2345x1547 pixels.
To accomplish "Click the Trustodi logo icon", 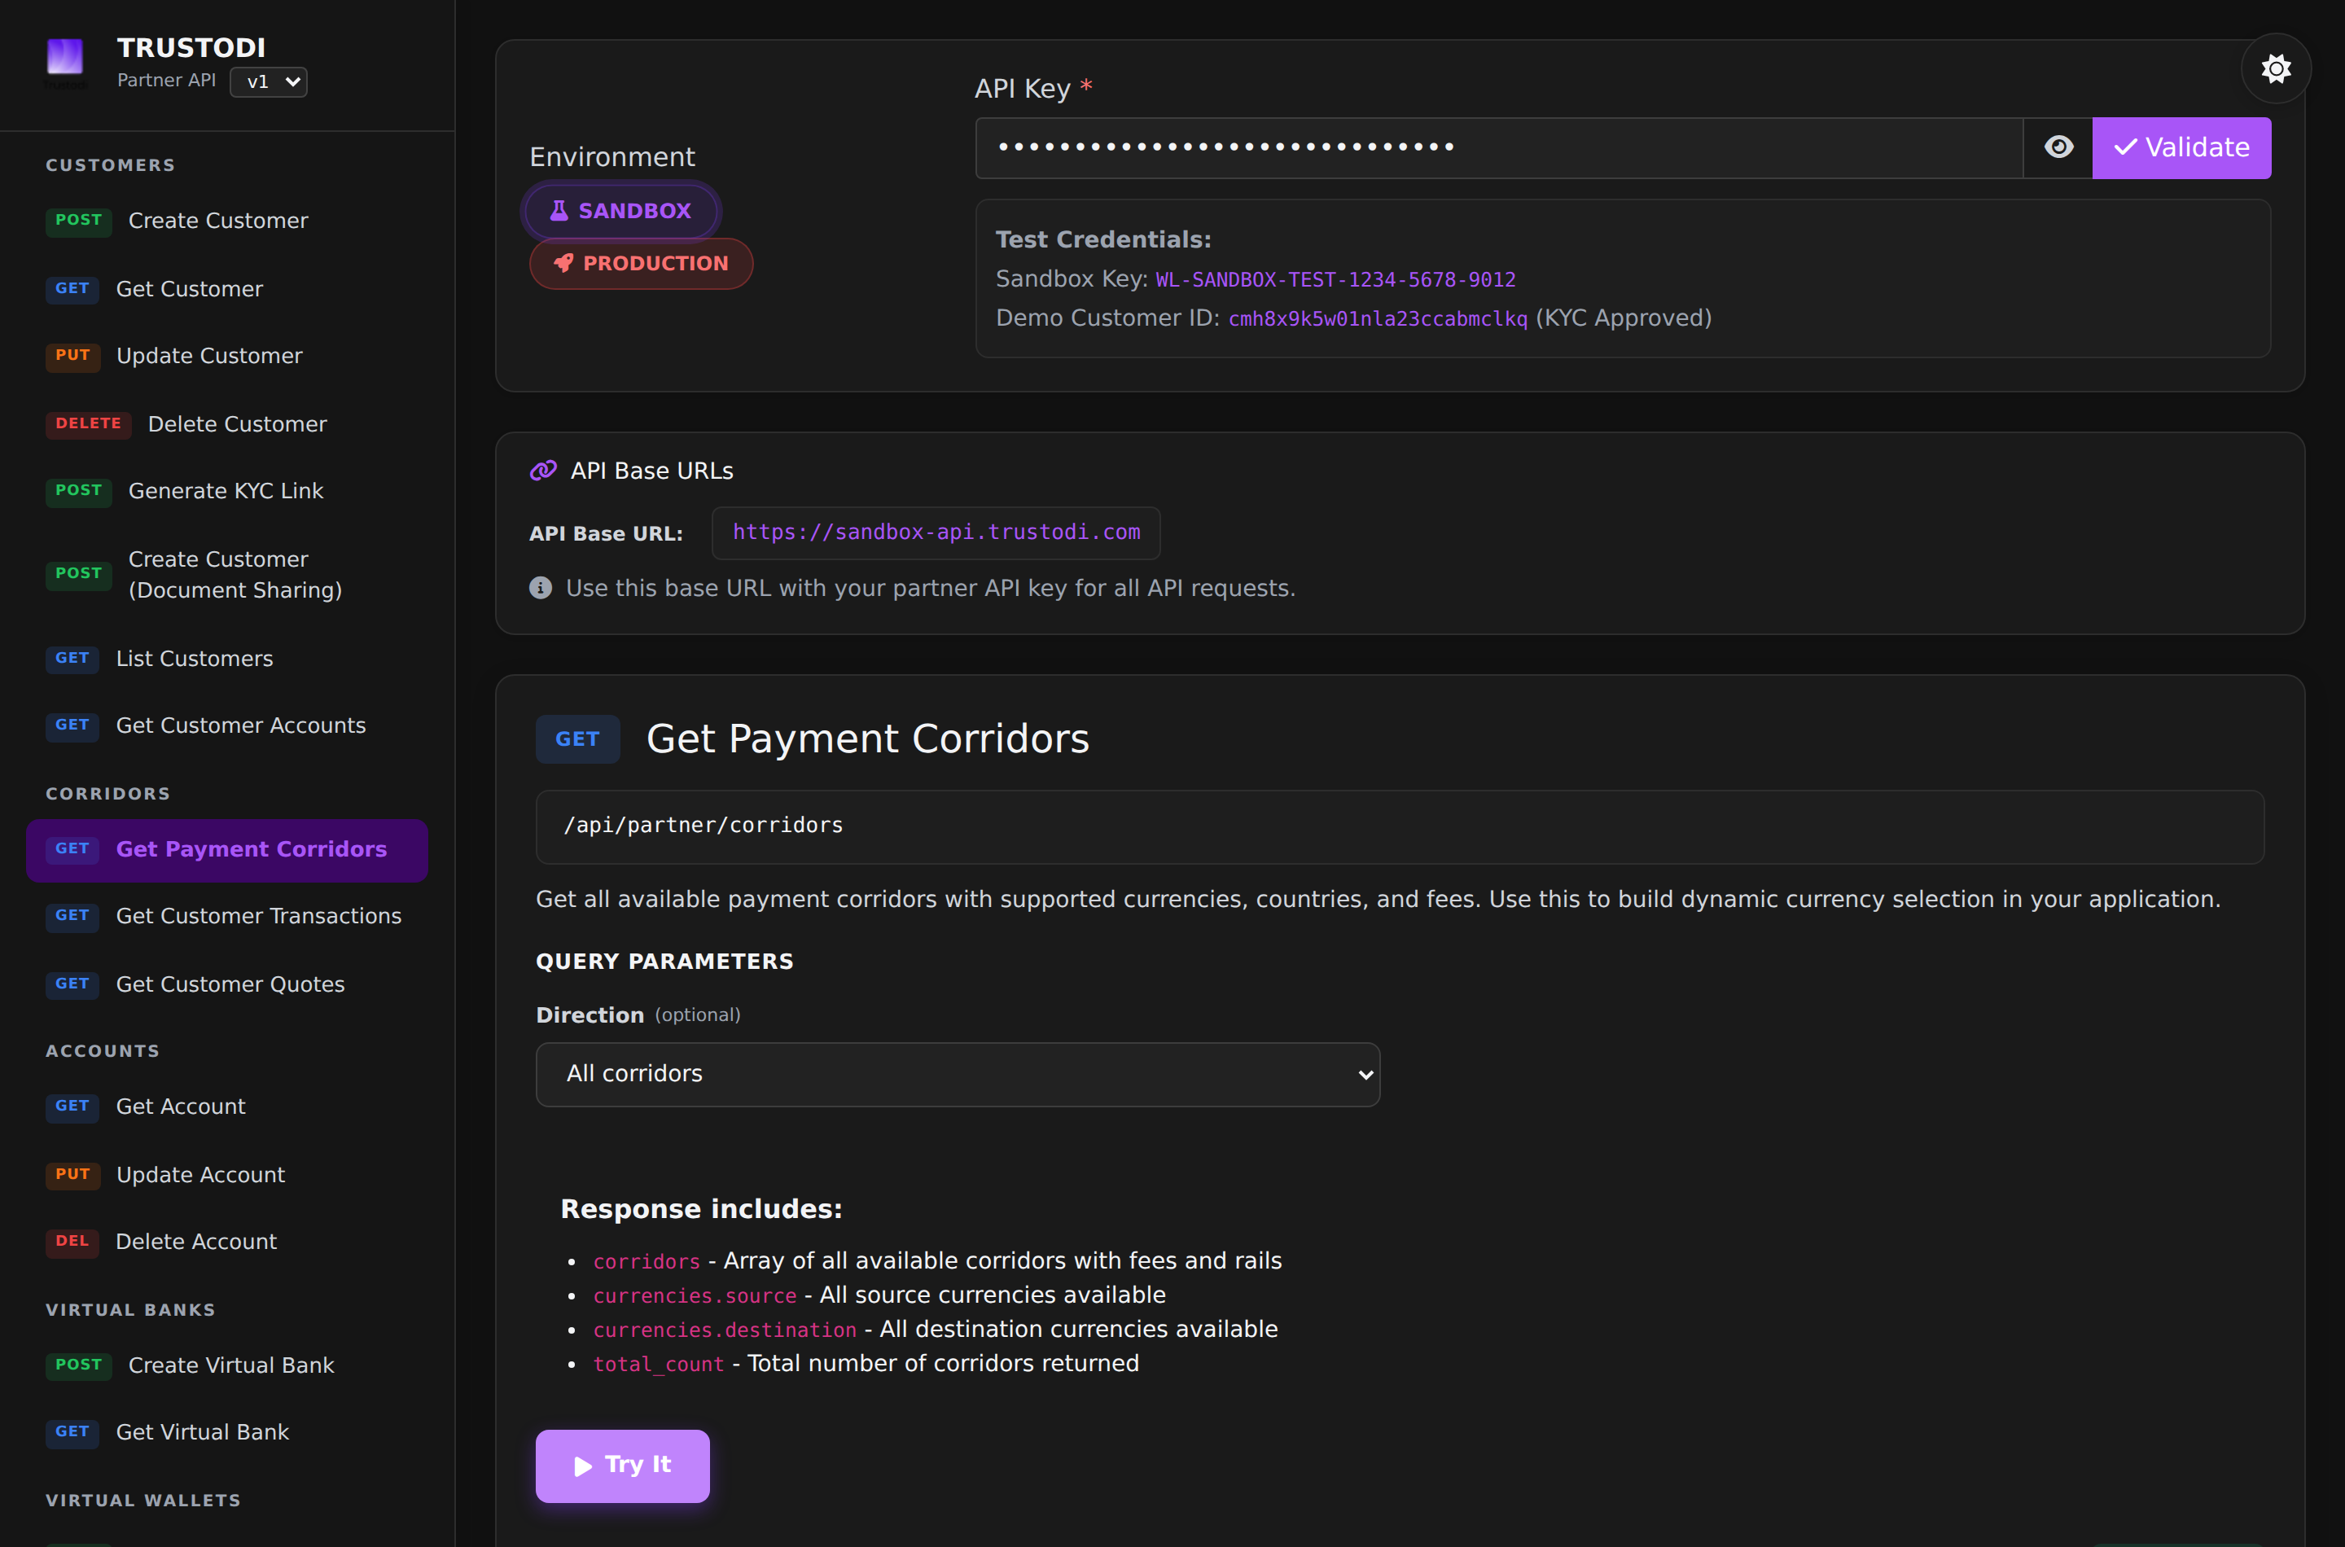I will [65, 56].
